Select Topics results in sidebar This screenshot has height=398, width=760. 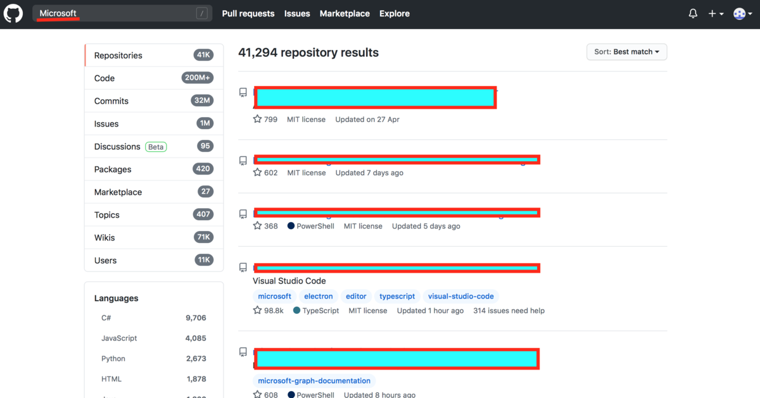(154, 215)
